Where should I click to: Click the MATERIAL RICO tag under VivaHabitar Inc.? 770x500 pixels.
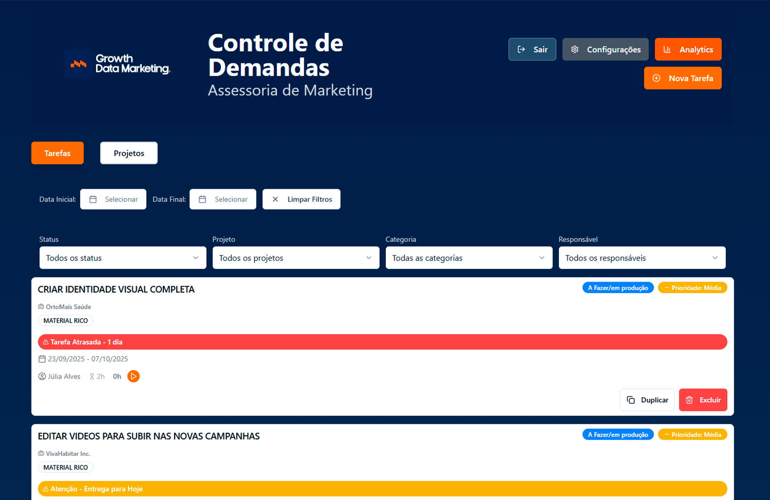[x=65, y=468]
